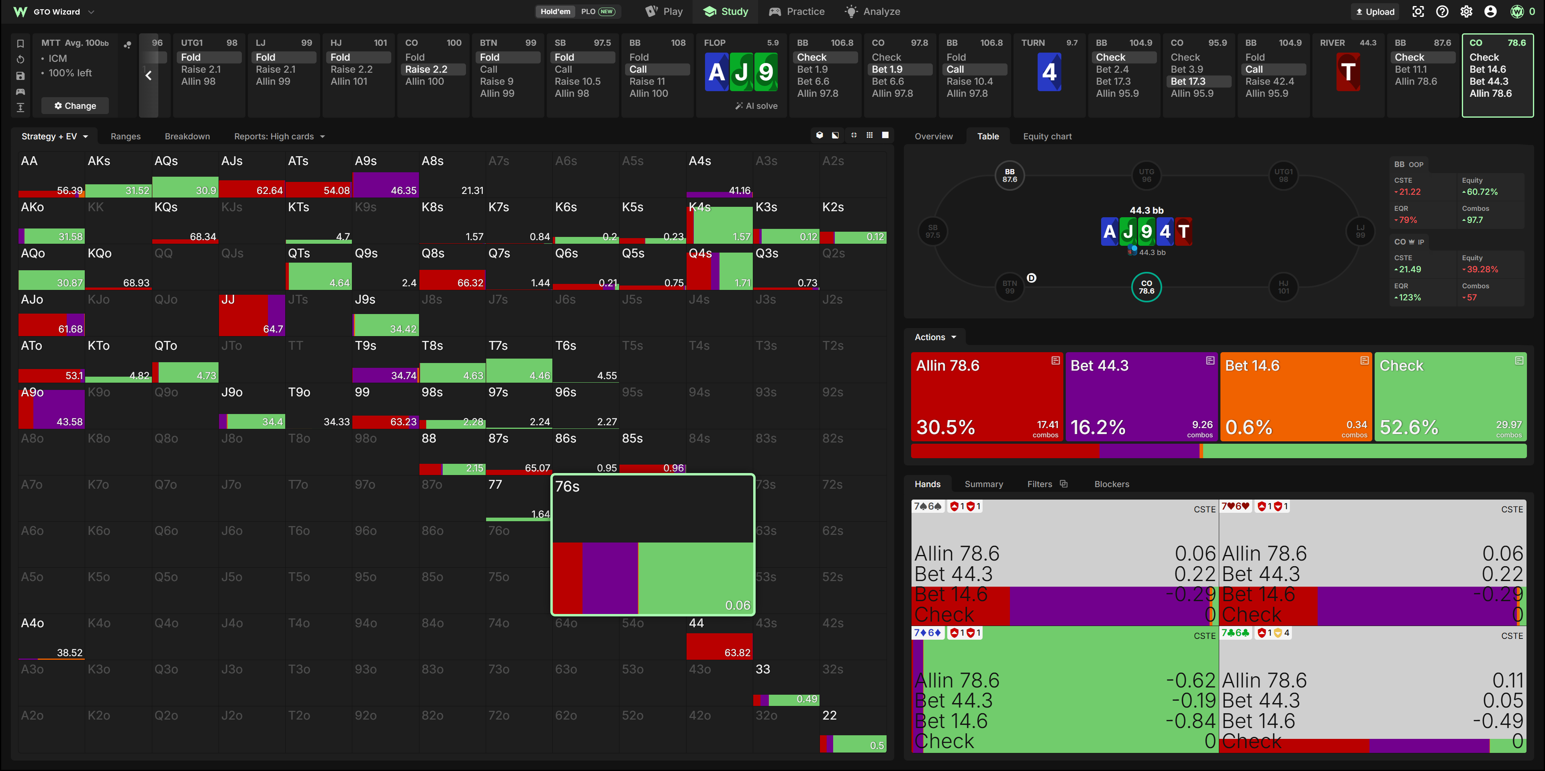Bookmark the current spot with the bookmark icon

coord(20,43)
